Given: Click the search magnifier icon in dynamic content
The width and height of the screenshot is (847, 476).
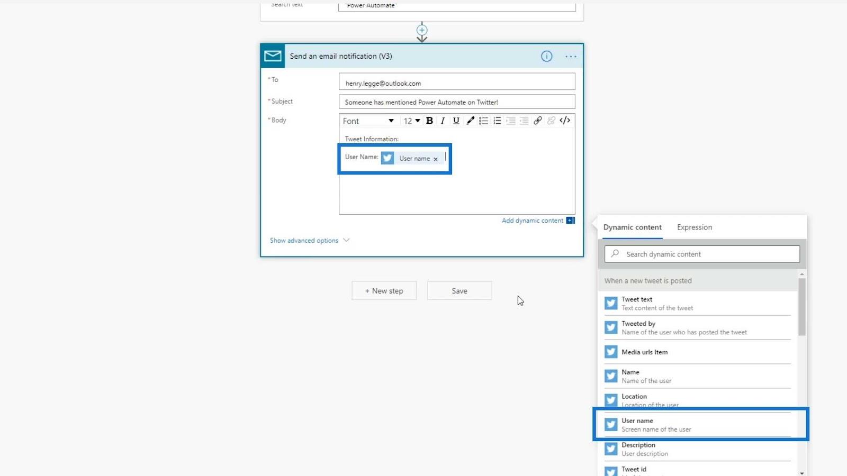Looking at the screenshot, I should (615, 254).
